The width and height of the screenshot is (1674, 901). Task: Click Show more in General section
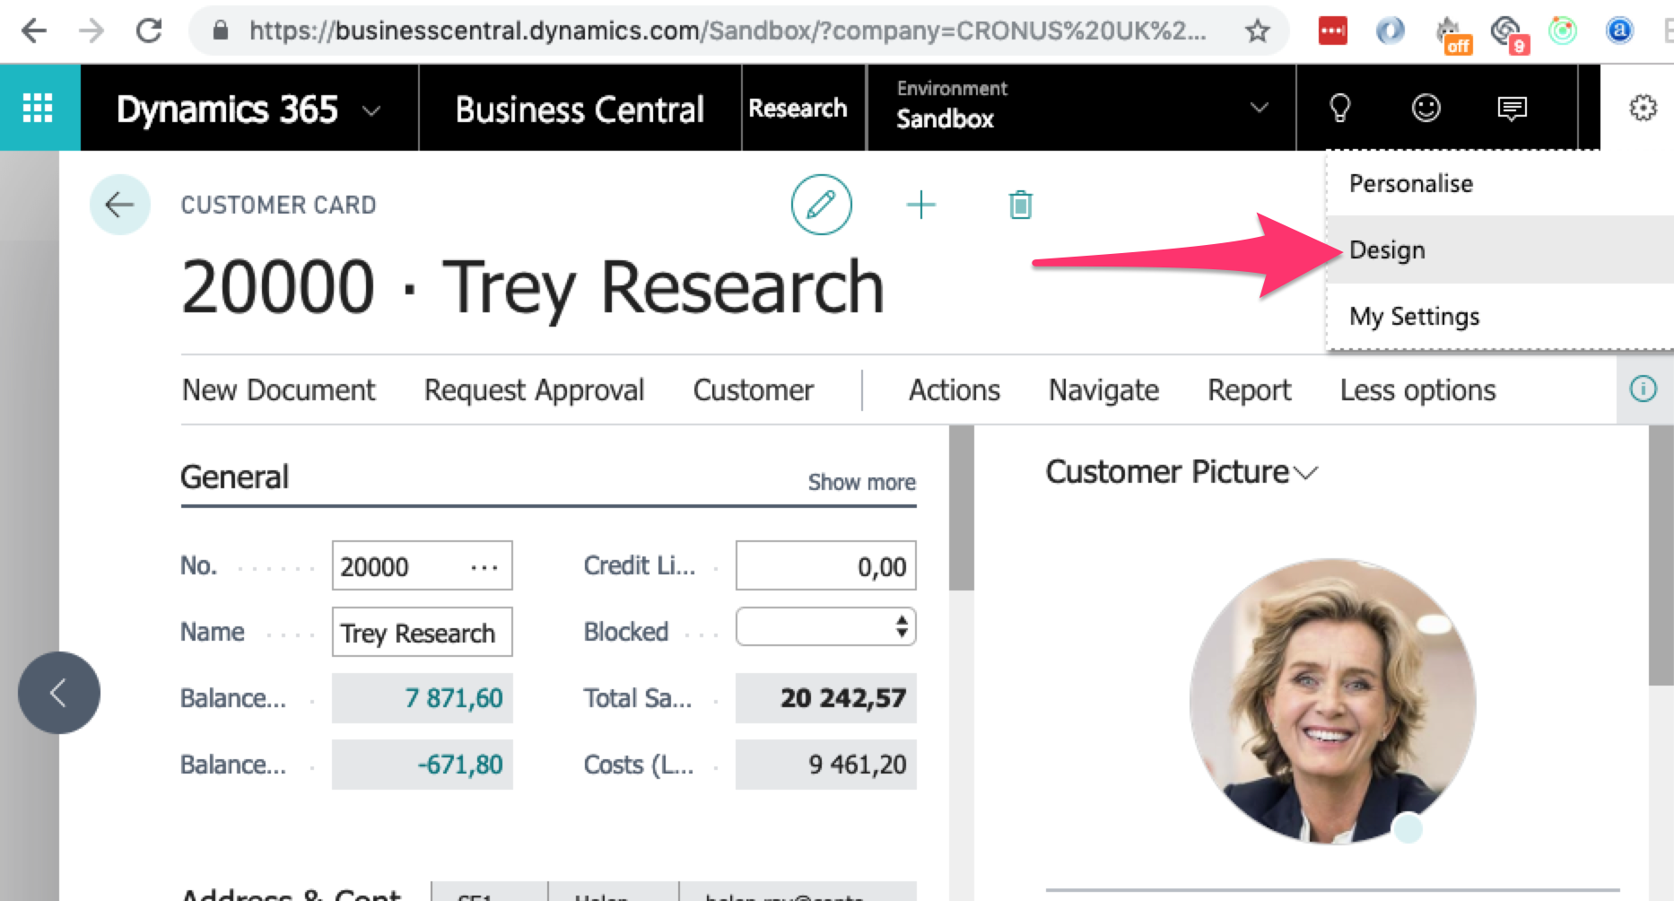(861, 482)
